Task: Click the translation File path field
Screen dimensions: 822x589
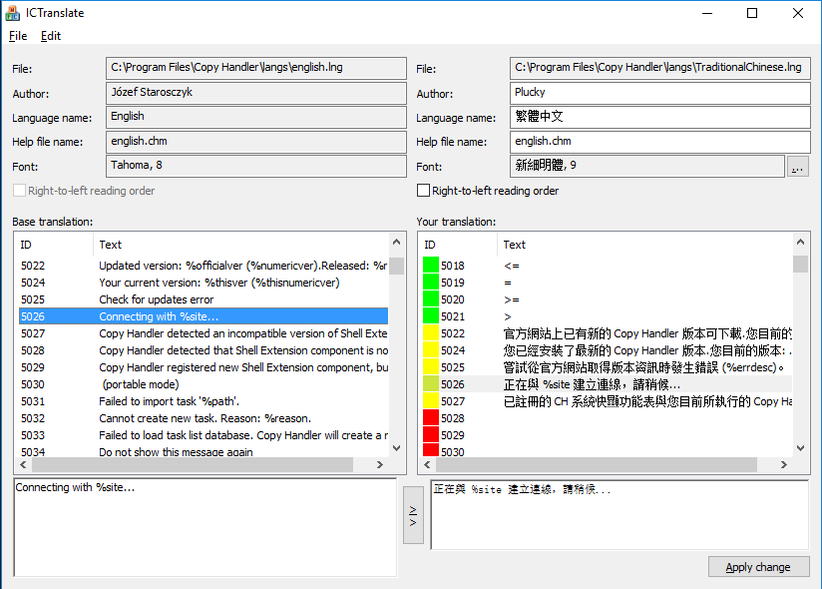Action: point(660,68)
